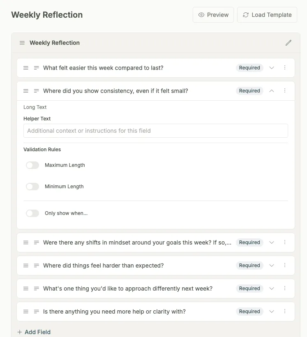Expand the 'need more help or clarity' field
This screenshot has width=307, height=337.
tap(272, 312)
